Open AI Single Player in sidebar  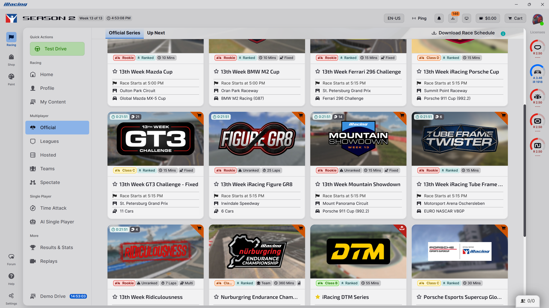click(x=57, y=222)
